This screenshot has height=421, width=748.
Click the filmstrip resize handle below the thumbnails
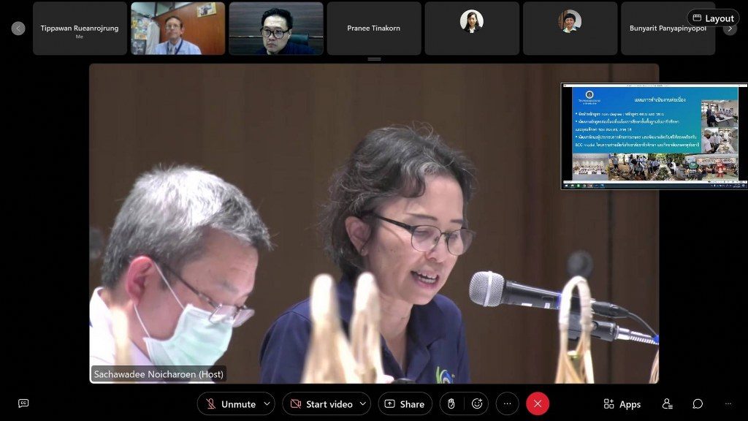374,59
